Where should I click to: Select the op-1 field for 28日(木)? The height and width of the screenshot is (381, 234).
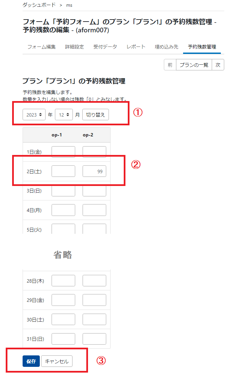[63, 280]
